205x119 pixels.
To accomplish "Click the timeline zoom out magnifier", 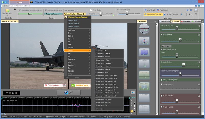I will tap(5, 114).
